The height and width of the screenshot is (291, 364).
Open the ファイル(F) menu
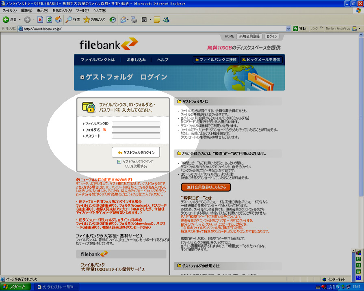pos(9,11)
